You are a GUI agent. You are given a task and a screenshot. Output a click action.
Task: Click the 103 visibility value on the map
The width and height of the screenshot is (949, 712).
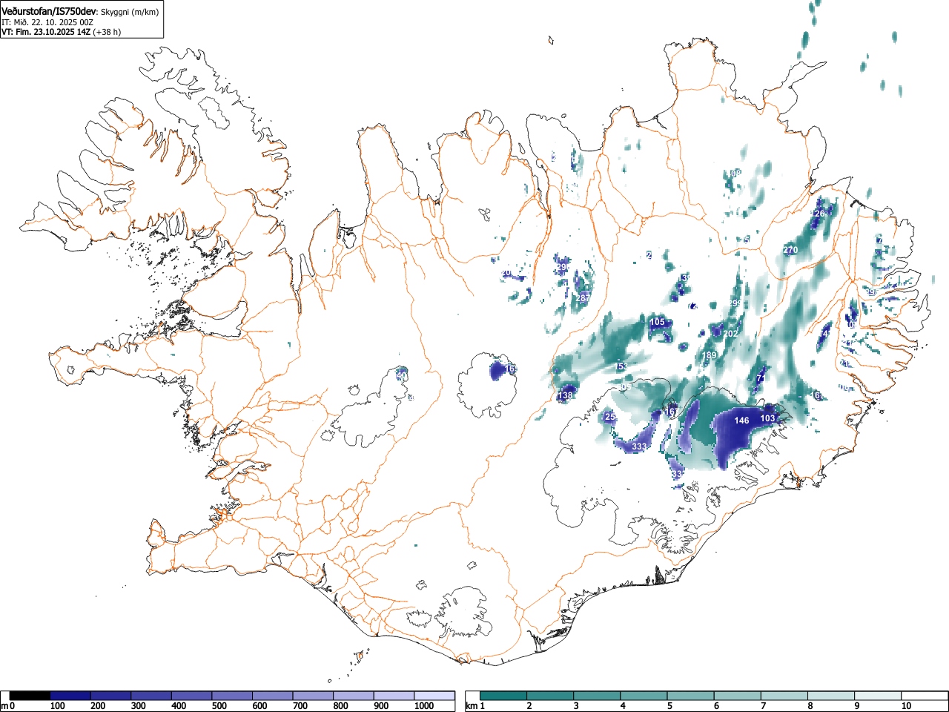tap(767, 419)
